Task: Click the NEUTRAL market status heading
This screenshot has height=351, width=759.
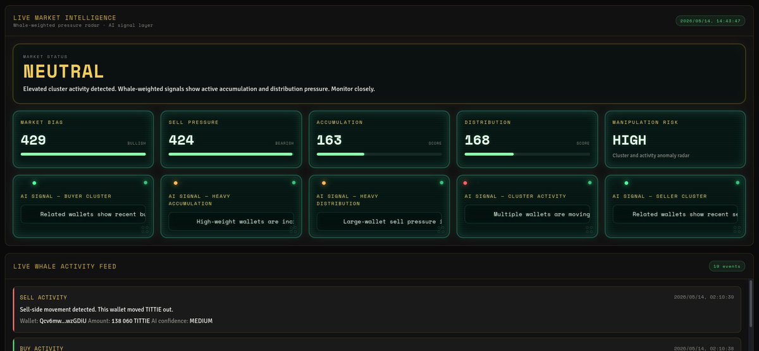Action: click(x=63, y=71)
